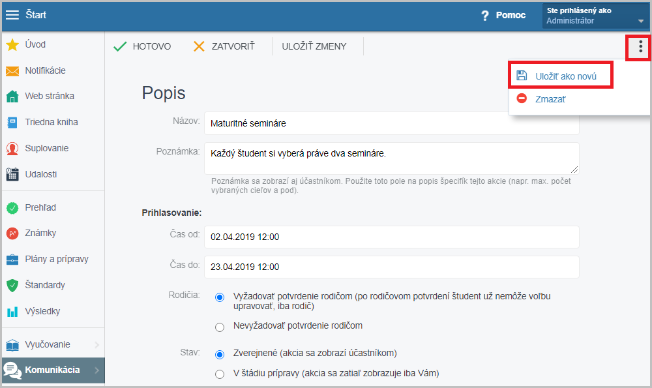Click the Výsledky bar chart icon
652x388 pixels.
click(x=12, y=312)
